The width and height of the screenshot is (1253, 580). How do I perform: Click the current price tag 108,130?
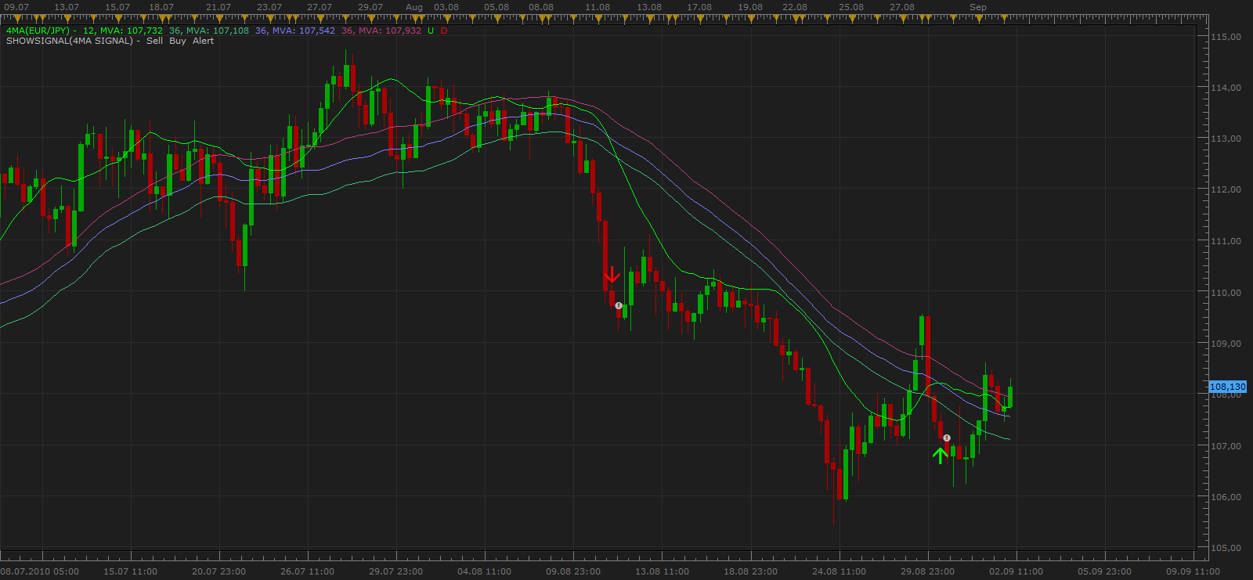(x=1227, y=387)
